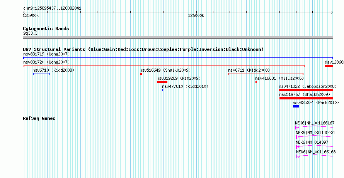This screenshot has width=344, height=178.
Task: Click the 125900k ruler label
Action: (x=31, y=16)
